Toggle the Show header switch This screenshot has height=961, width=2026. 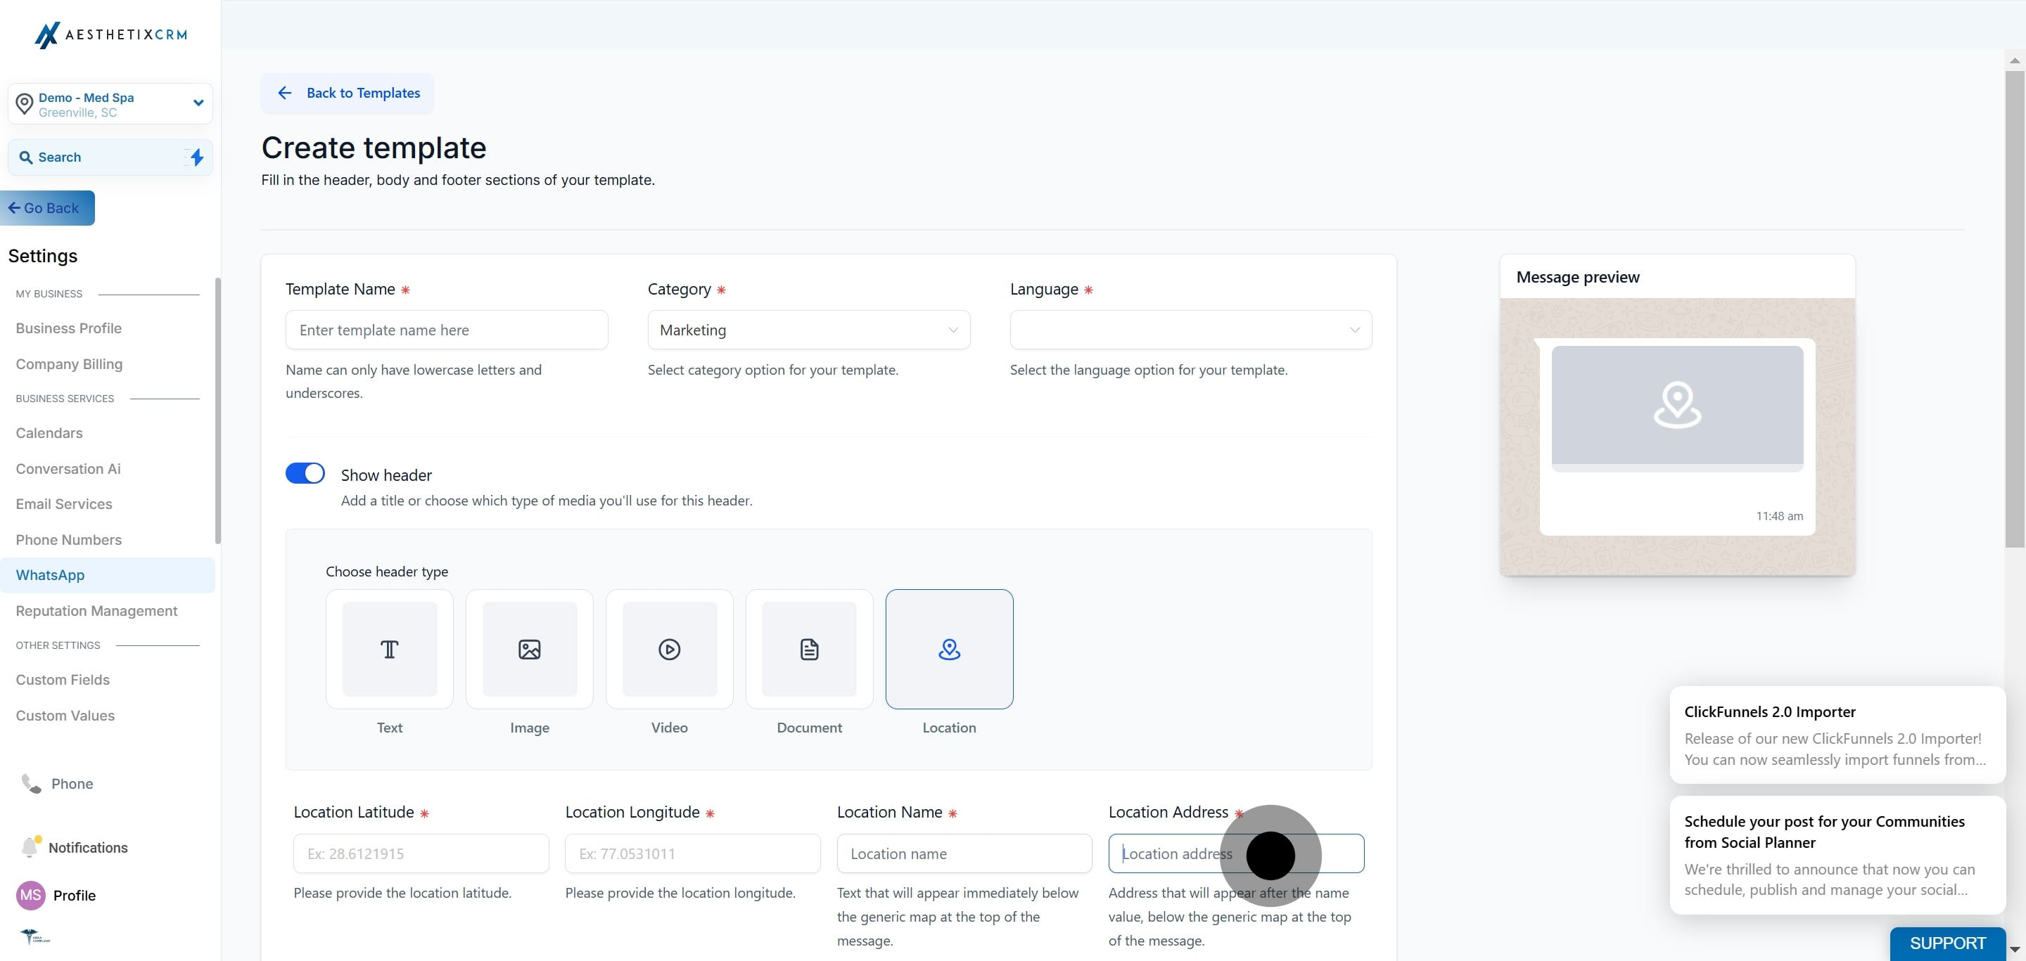point(305,473)
